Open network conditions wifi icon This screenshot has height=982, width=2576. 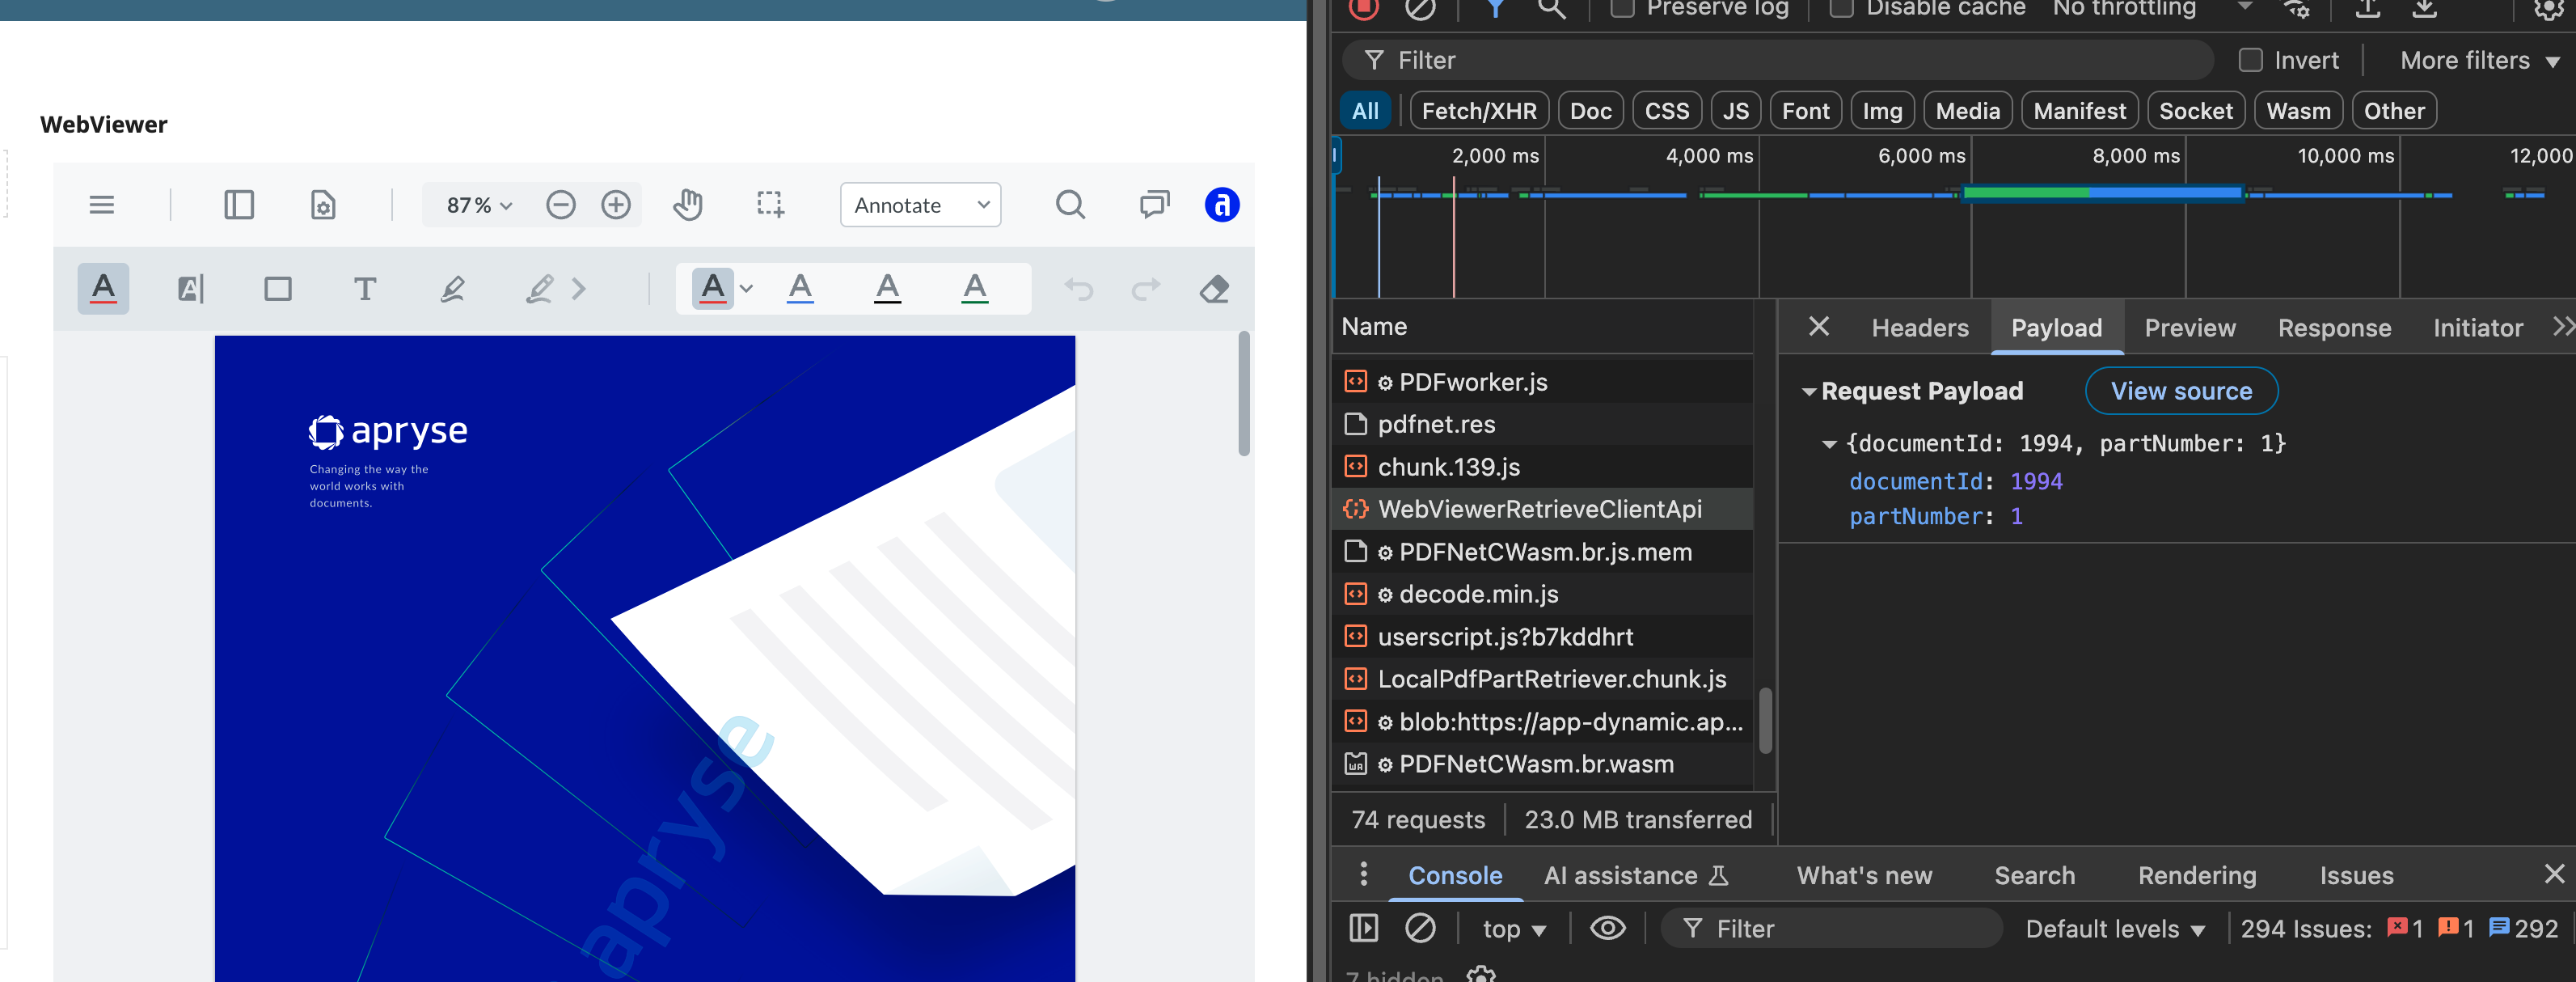[2296, 8]
